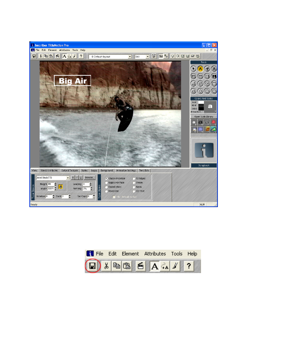
Task: Open the Arial Black font dropdown
Action: (68, 178)
